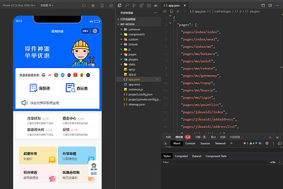Click the Filter styles input field
Screen dimensions: 283x189
(215, 162)
